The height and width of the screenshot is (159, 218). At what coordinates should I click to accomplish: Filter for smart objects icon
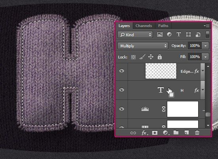198,35
